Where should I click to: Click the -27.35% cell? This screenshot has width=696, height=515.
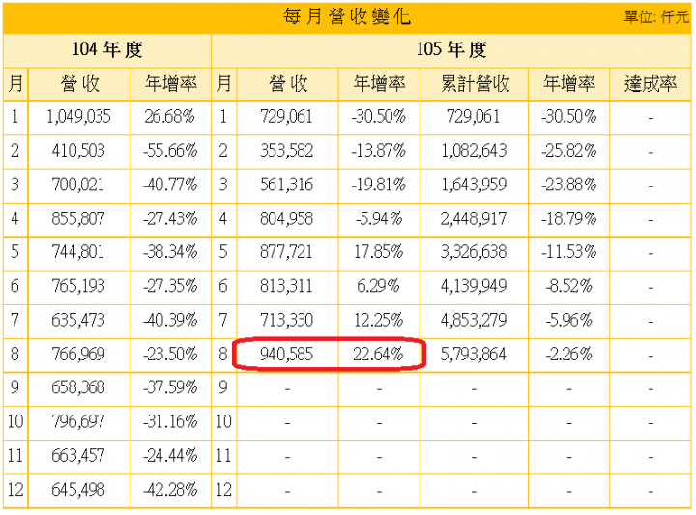click(x=170, y=287)
